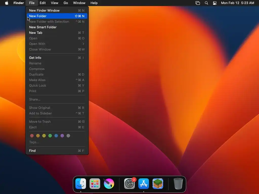Expand the Open With submenu
This screenshot has width=259, height=194.
(x=57, y=44)
